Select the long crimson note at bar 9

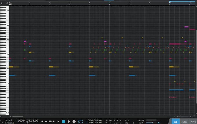[175, 44]
